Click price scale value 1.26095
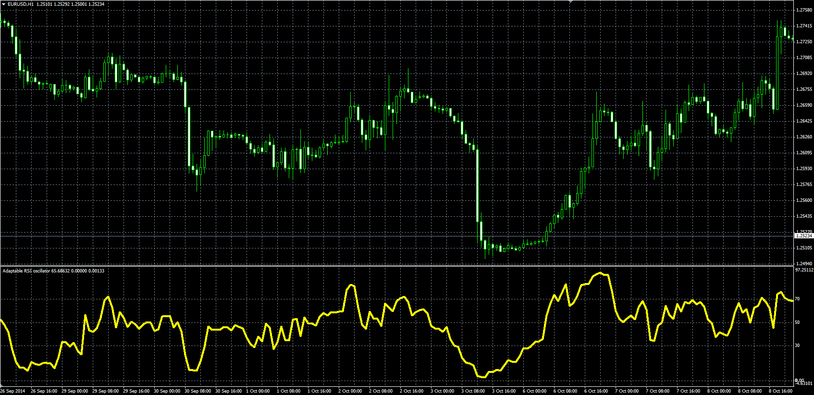Image resolution: width=814 pixels, height=395 pixels. point(804,153)
